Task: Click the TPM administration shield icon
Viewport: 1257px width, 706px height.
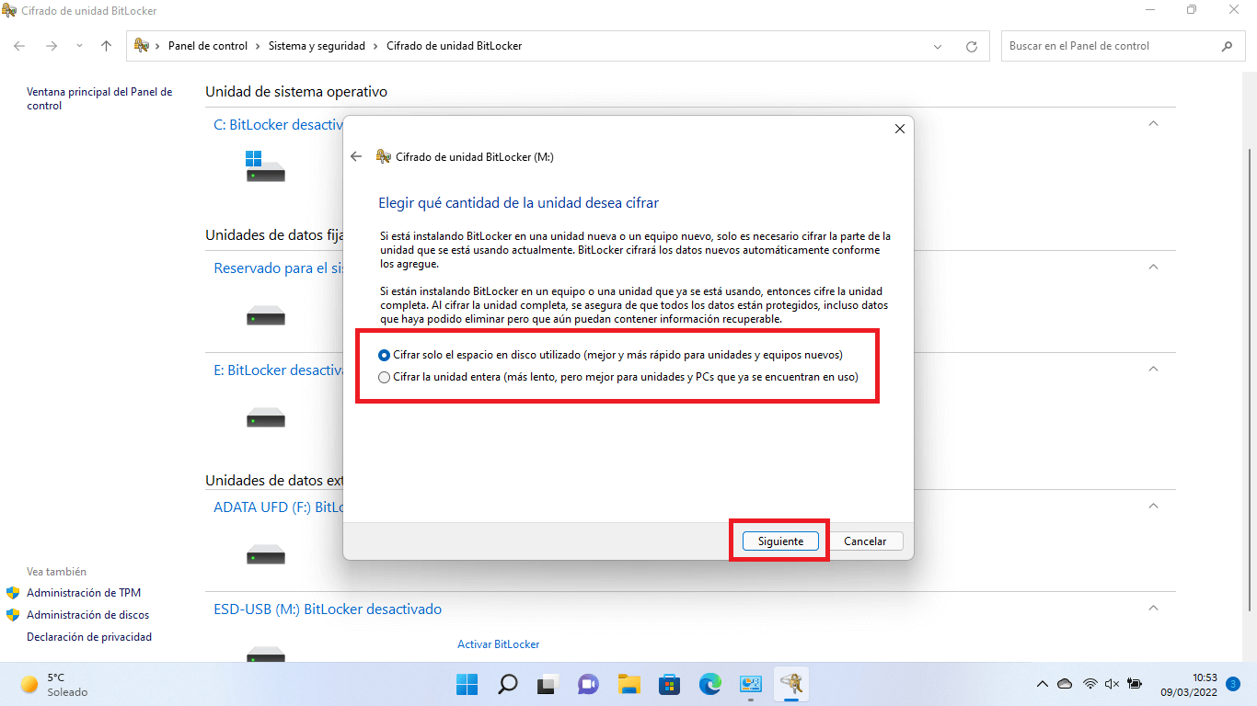Action: (13, 593)
